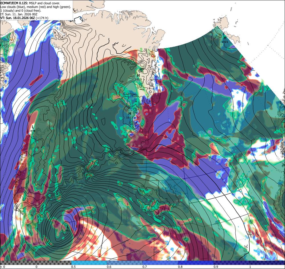Click the 0.8 to 0.9 colorbar segment

pyautogui.click(x=196, y=263)
